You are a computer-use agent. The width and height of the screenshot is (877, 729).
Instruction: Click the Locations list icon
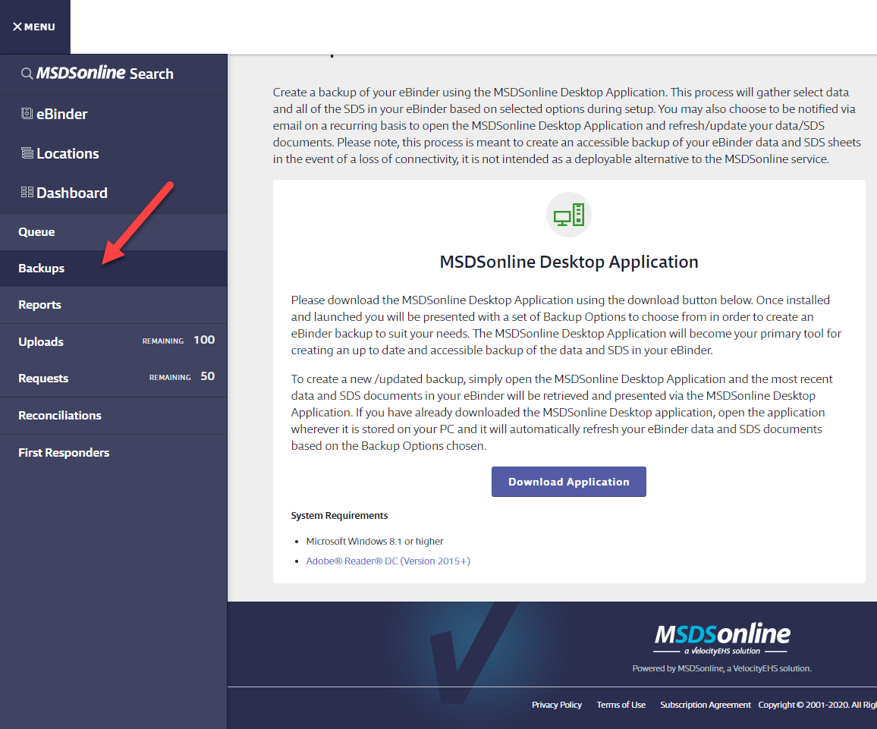coord(27,152)
